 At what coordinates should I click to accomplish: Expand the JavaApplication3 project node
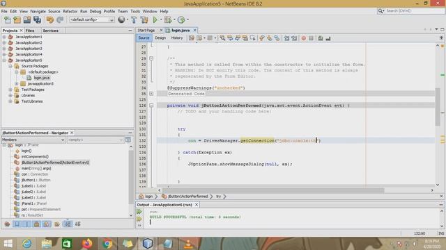[4, 49]
